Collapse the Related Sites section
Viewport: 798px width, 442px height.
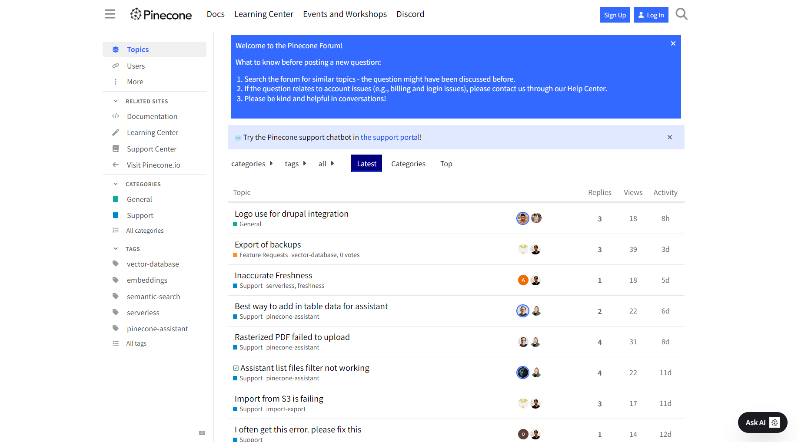116,101
